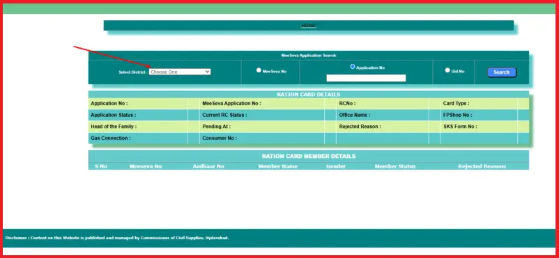
Task: Click the 'Member Name' column header
Action: click(278, 166)
